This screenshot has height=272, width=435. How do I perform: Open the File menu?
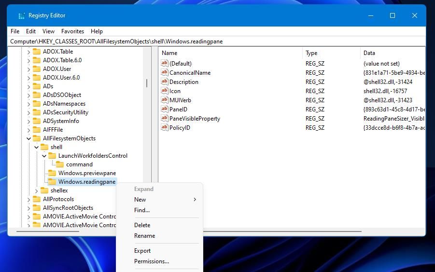coord(15,31)
